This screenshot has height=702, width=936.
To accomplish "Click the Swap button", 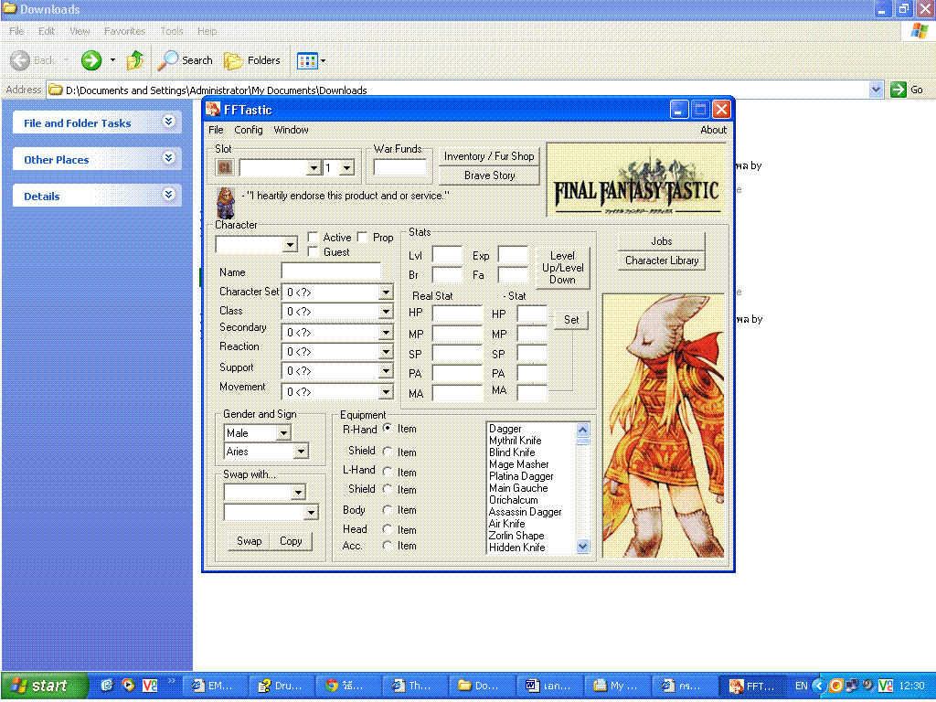I will tap(249, 541).
